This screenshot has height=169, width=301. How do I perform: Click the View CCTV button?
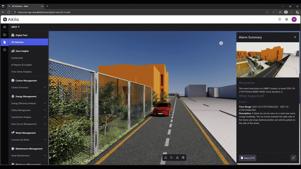tap(248, 158)
